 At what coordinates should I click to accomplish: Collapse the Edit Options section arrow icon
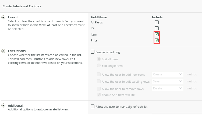[3, 51]
